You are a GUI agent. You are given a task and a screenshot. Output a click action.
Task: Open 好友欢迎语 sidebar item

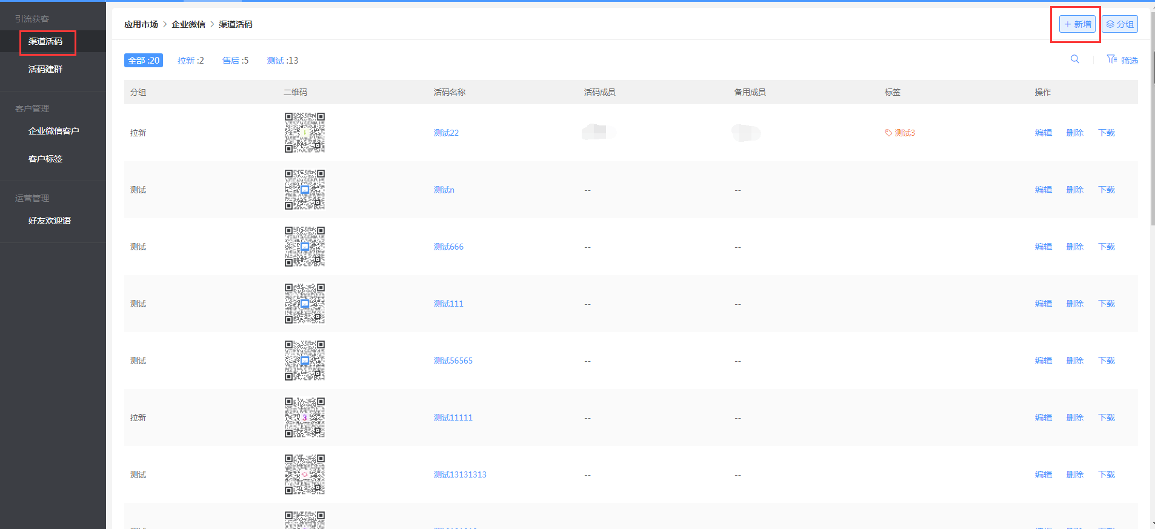[x=50, y=221]
